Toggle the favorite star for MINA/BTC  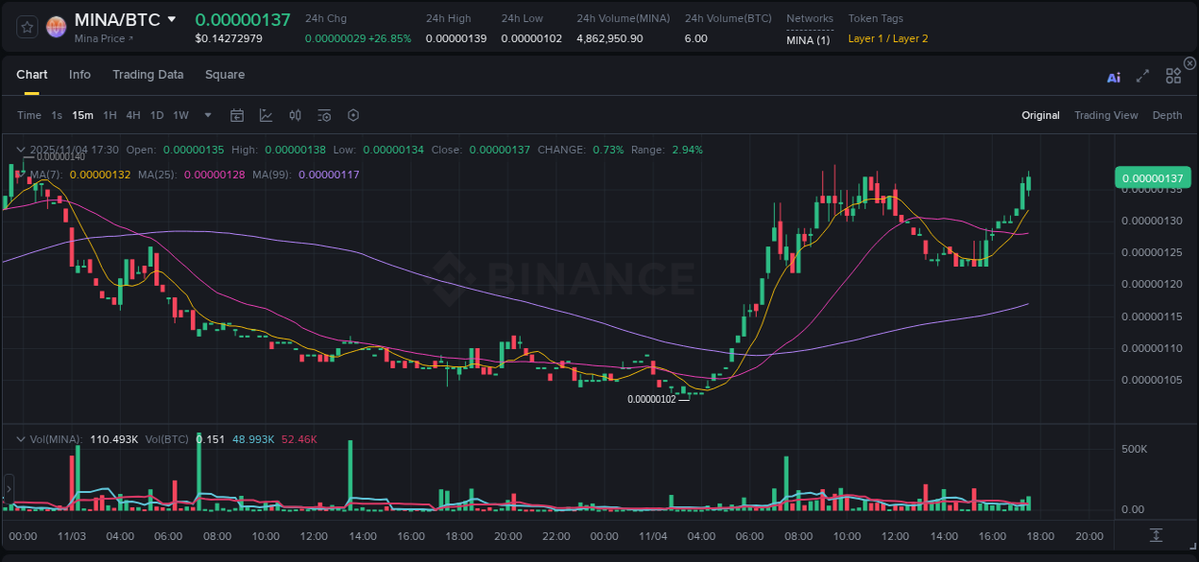click(26, 27)
